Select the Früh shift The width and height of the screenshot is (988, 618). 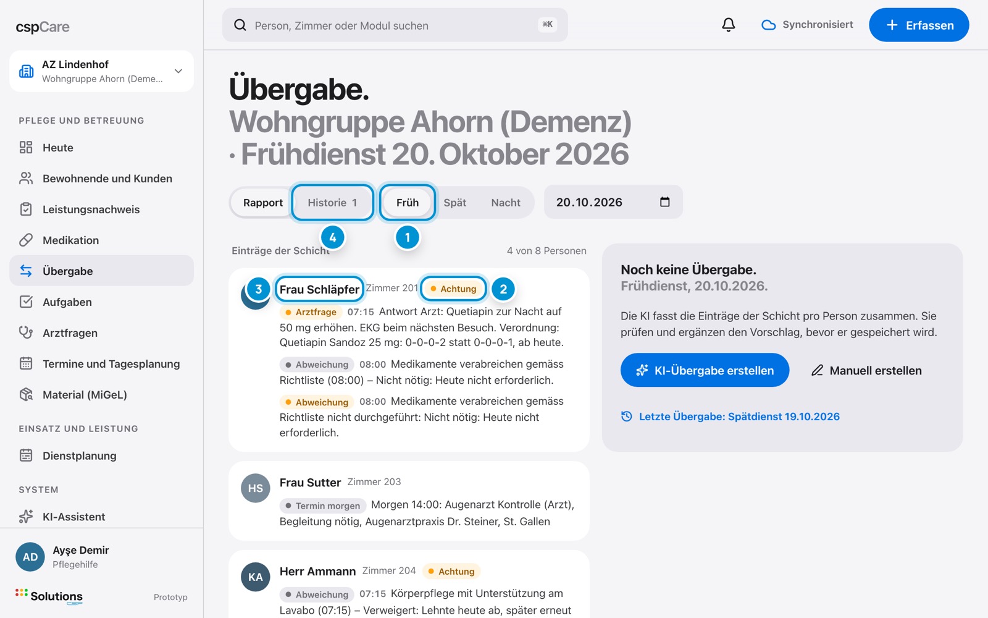click(408, 202)
